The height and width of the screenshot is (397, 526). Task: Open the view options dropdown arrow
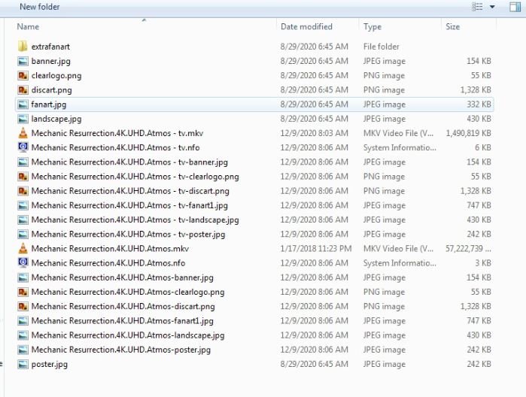[x=492, y=7]
